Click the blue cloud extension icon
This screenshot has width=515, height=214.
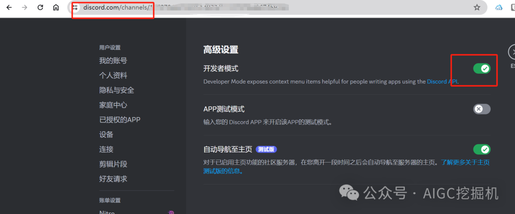click(499, 8)
